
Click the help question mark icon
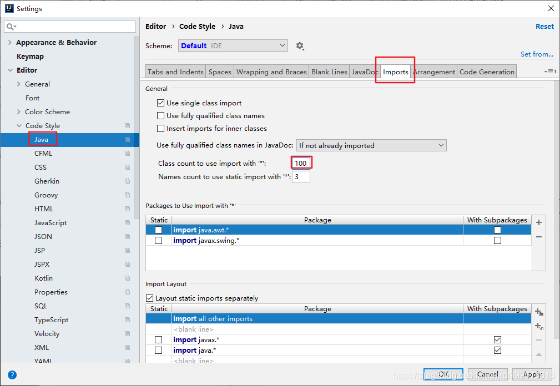coord(12,375)
